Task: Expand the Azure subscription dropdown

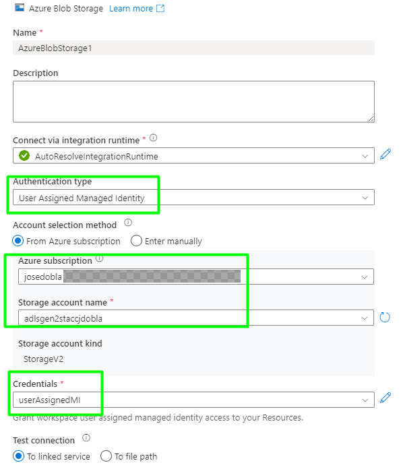Action: pos(196,277)
